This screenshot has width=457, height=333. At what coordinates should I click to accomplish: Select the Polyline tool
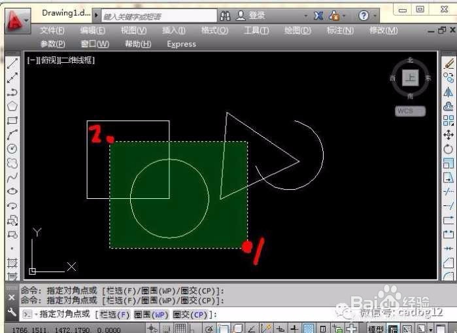(12, 92)
